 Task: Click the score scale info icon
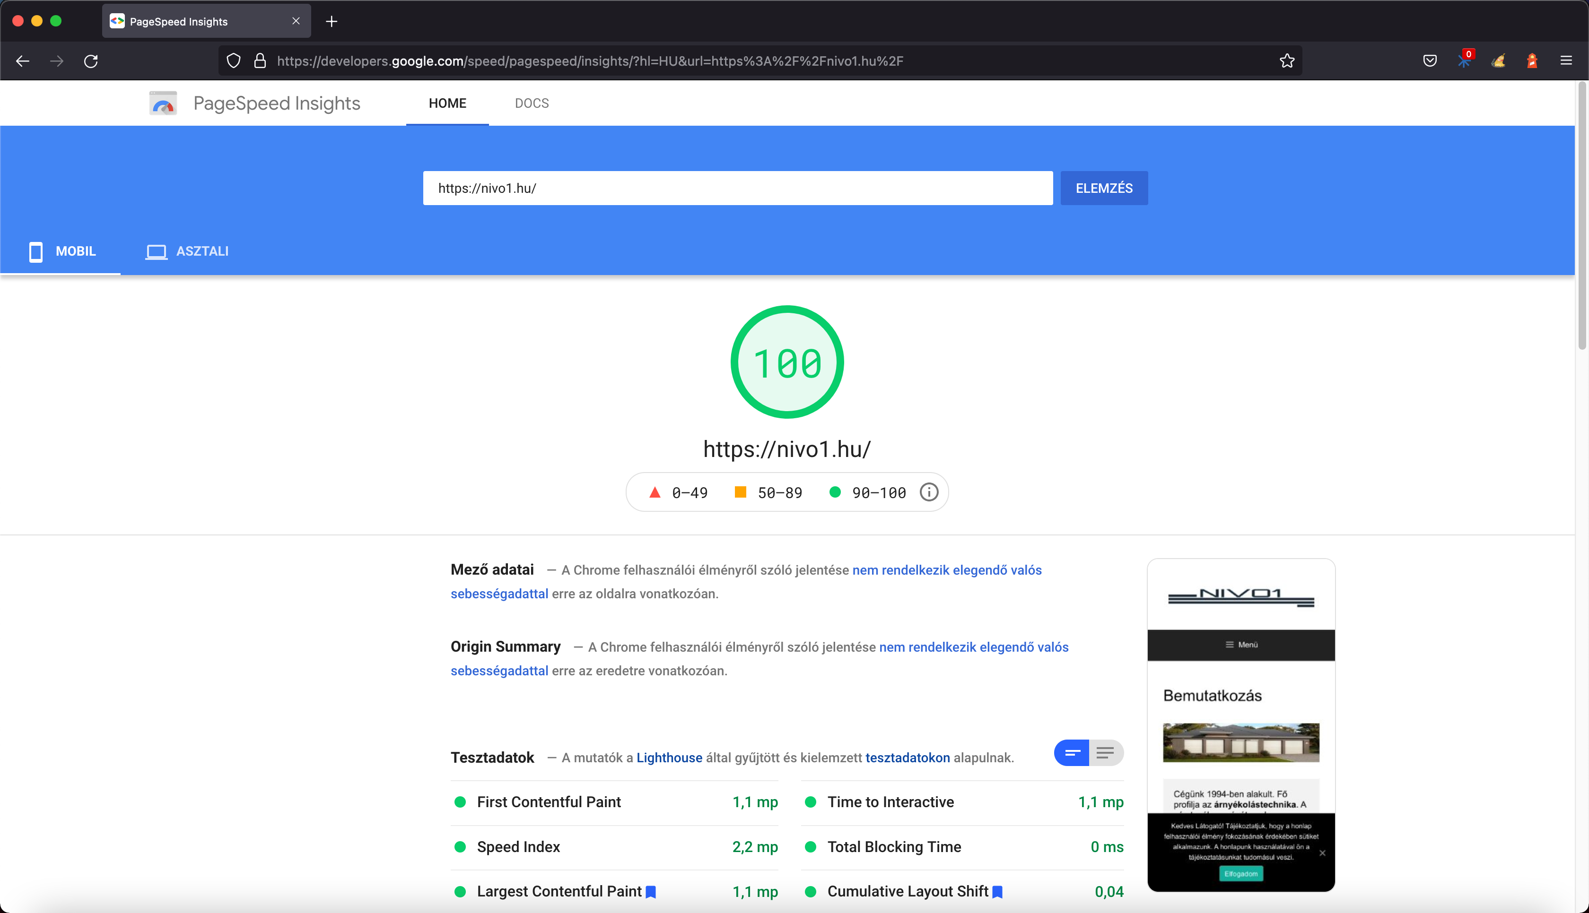pyautogui.click(x=928, y=492)
